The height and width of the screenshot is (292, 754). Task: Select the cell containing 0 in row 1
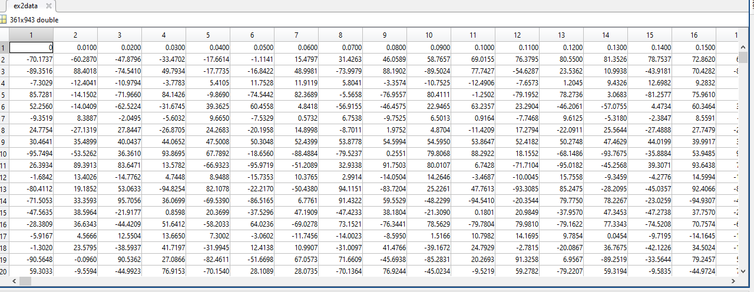click(32, 48)
